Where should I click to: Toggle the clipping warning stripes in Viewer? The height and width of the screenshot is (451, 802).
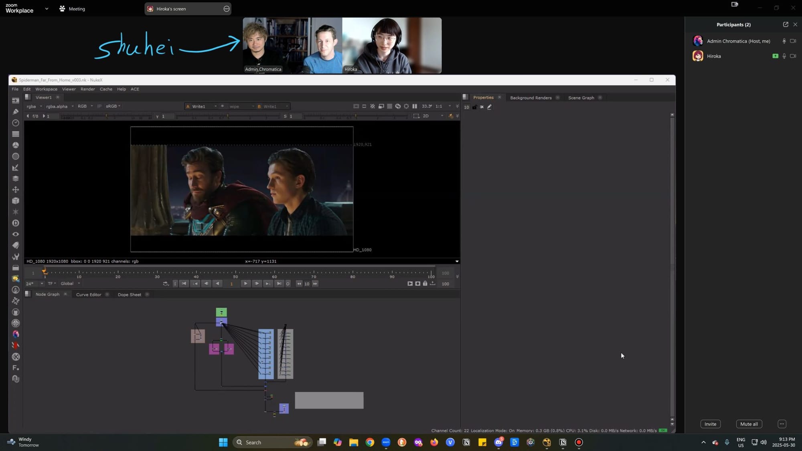tap(373, 106)
